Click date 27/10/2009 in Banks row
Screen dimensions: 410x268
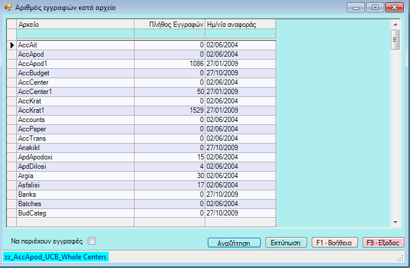[240, 194]
